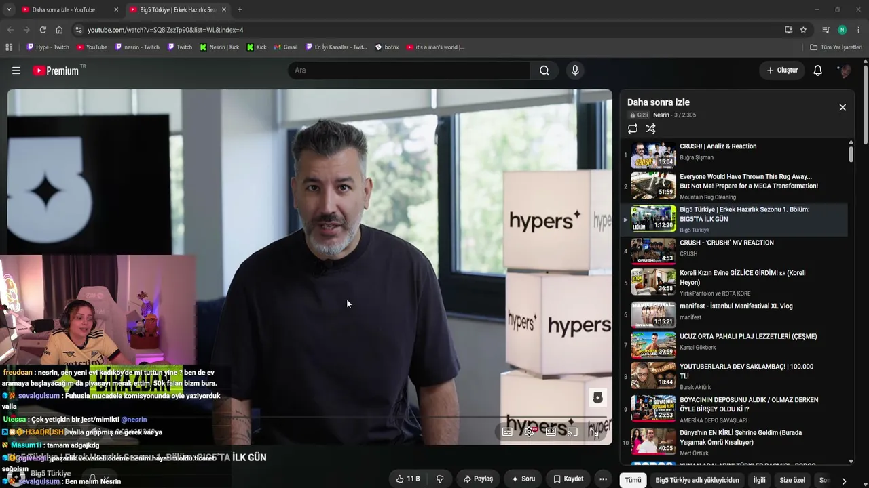
Task: Close the Big5 Türkiye browser tab
Action: click(224, 9)
